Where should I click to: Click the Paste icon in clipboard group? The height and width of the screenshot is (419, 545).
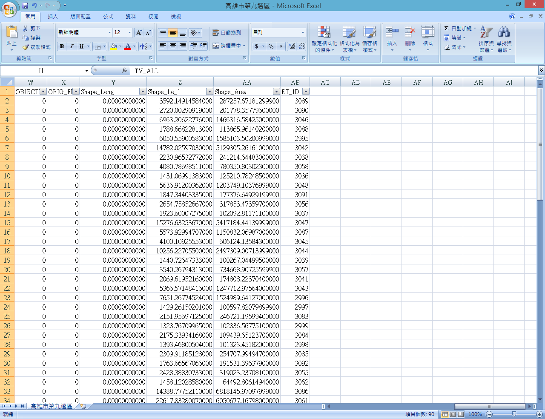click(x=11, y=33)
